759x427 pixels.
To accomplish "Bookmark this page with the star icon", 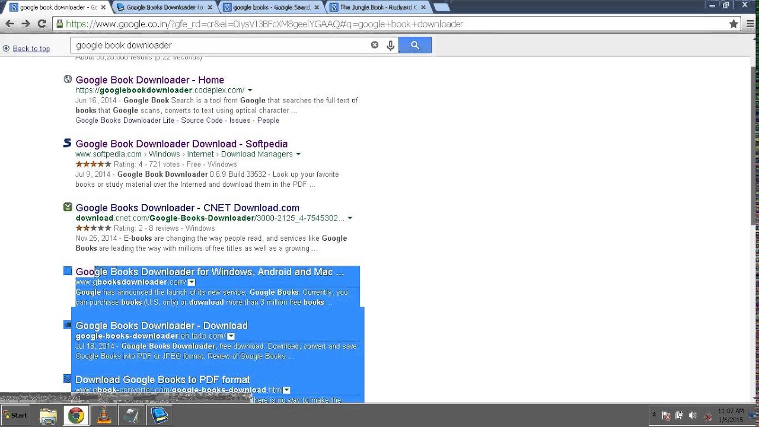I will click(x=734, y=24).
